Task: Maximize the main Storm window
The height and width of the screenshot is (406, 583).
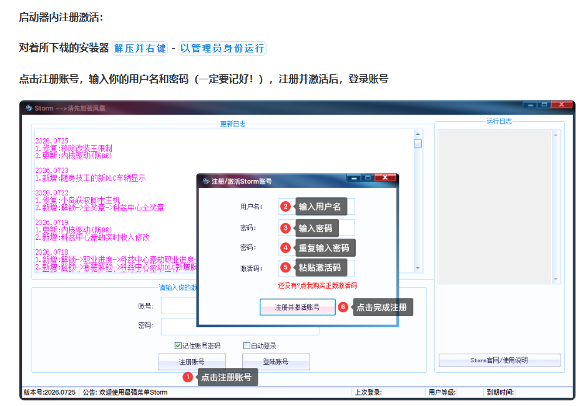Action: point(544,104)
